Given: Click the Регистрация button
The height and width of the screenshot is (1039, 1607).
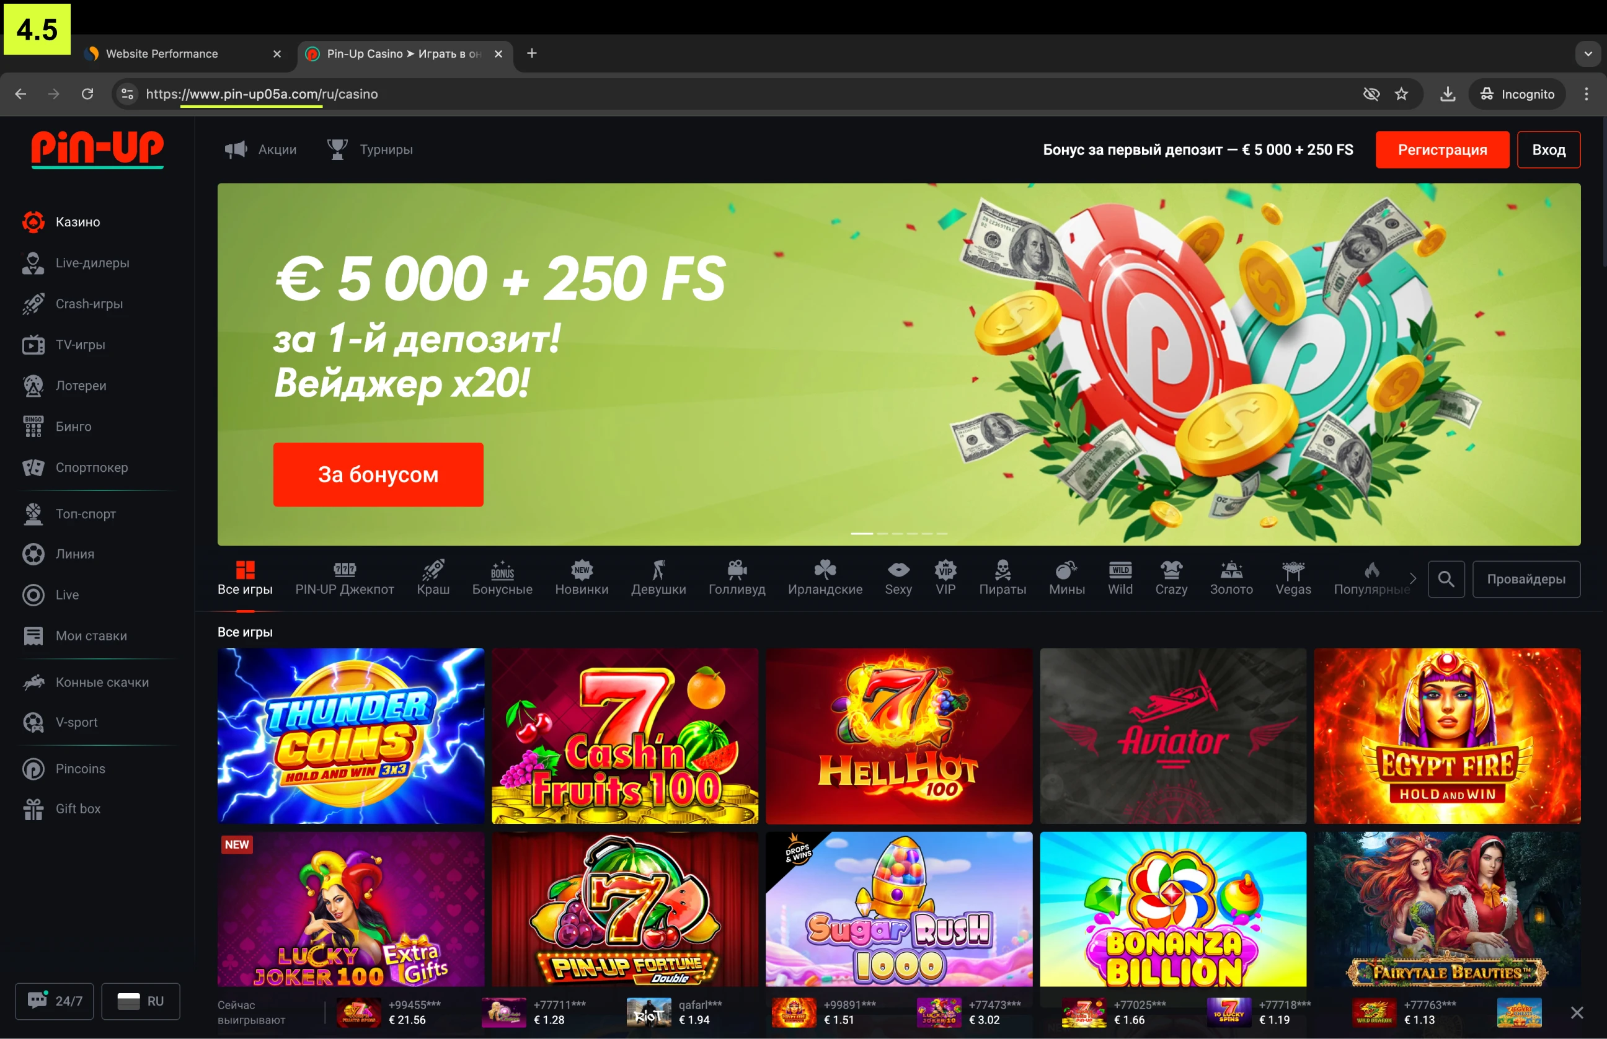Looking at the screenshot, I should (1441, 150).
